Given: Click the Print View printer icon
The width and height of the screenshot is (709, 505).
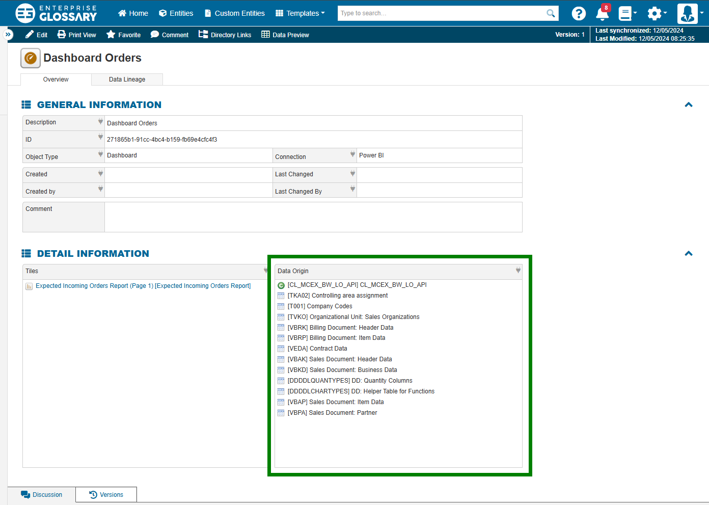Looking at the screenshot, I should click(62, 34).
